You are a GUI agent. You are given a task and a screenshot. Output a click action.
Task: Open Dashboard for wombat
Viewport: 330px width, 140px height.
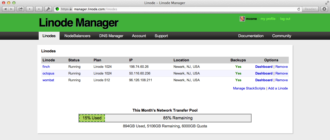(264, 80)
